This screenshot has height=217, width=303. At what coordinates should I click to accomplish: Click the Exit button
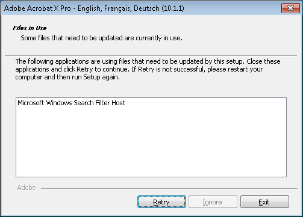(264, 202)
